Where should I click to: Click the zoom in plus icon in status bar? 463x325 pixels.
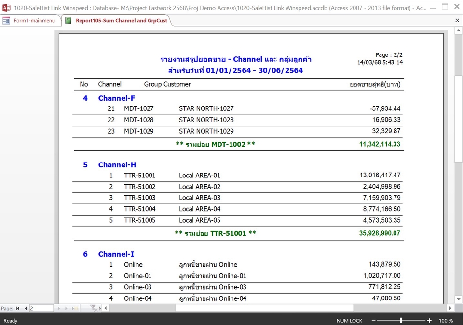428,320
